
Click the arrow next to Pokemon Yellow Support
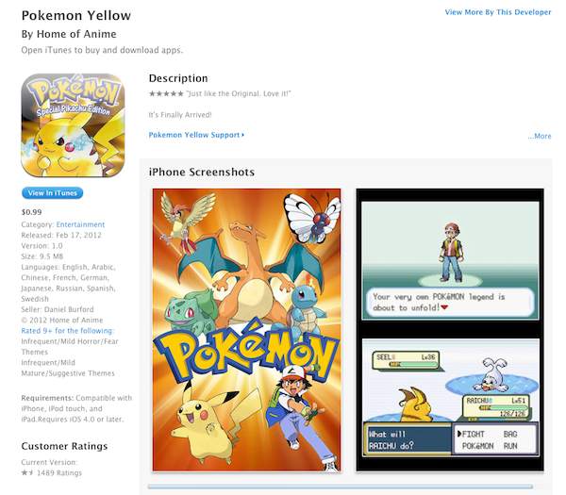click(x=243, y=135)
